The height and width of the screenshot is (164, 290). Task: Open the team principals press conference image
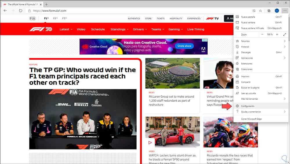tap(83, 119)
